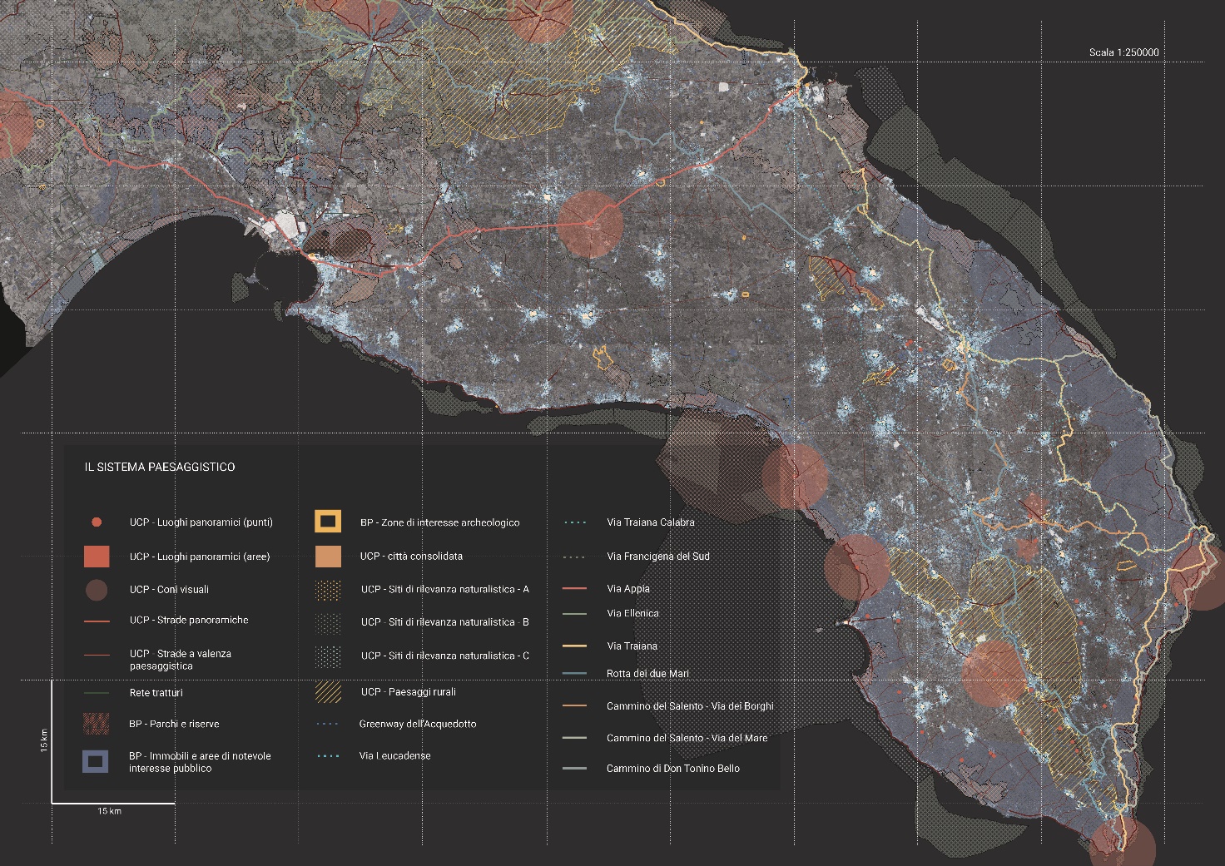Viewport: 1225px width, 866px height.
Task: Click the Via Francigena del Sud label
Action: click(x=657, y=557)
